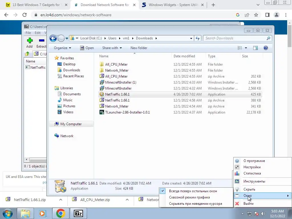
Task: Click the Open button in the Explorer toolbar
Action: click(x=87, y=48)
